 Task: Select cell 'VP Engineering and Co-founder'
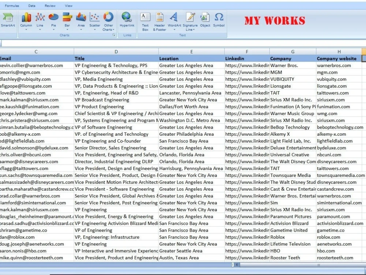[x=116, y=141]
